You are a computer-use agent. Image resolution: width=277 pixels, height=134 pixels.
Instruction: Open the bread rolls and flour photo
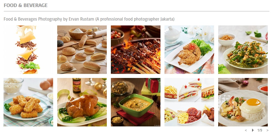(x=82, y=50)
